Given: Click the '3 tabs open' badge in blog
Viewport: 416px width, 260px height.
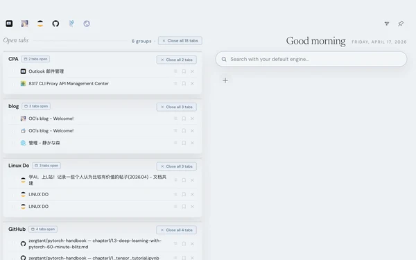Looking at the screenshot, I should click(36, 106).
